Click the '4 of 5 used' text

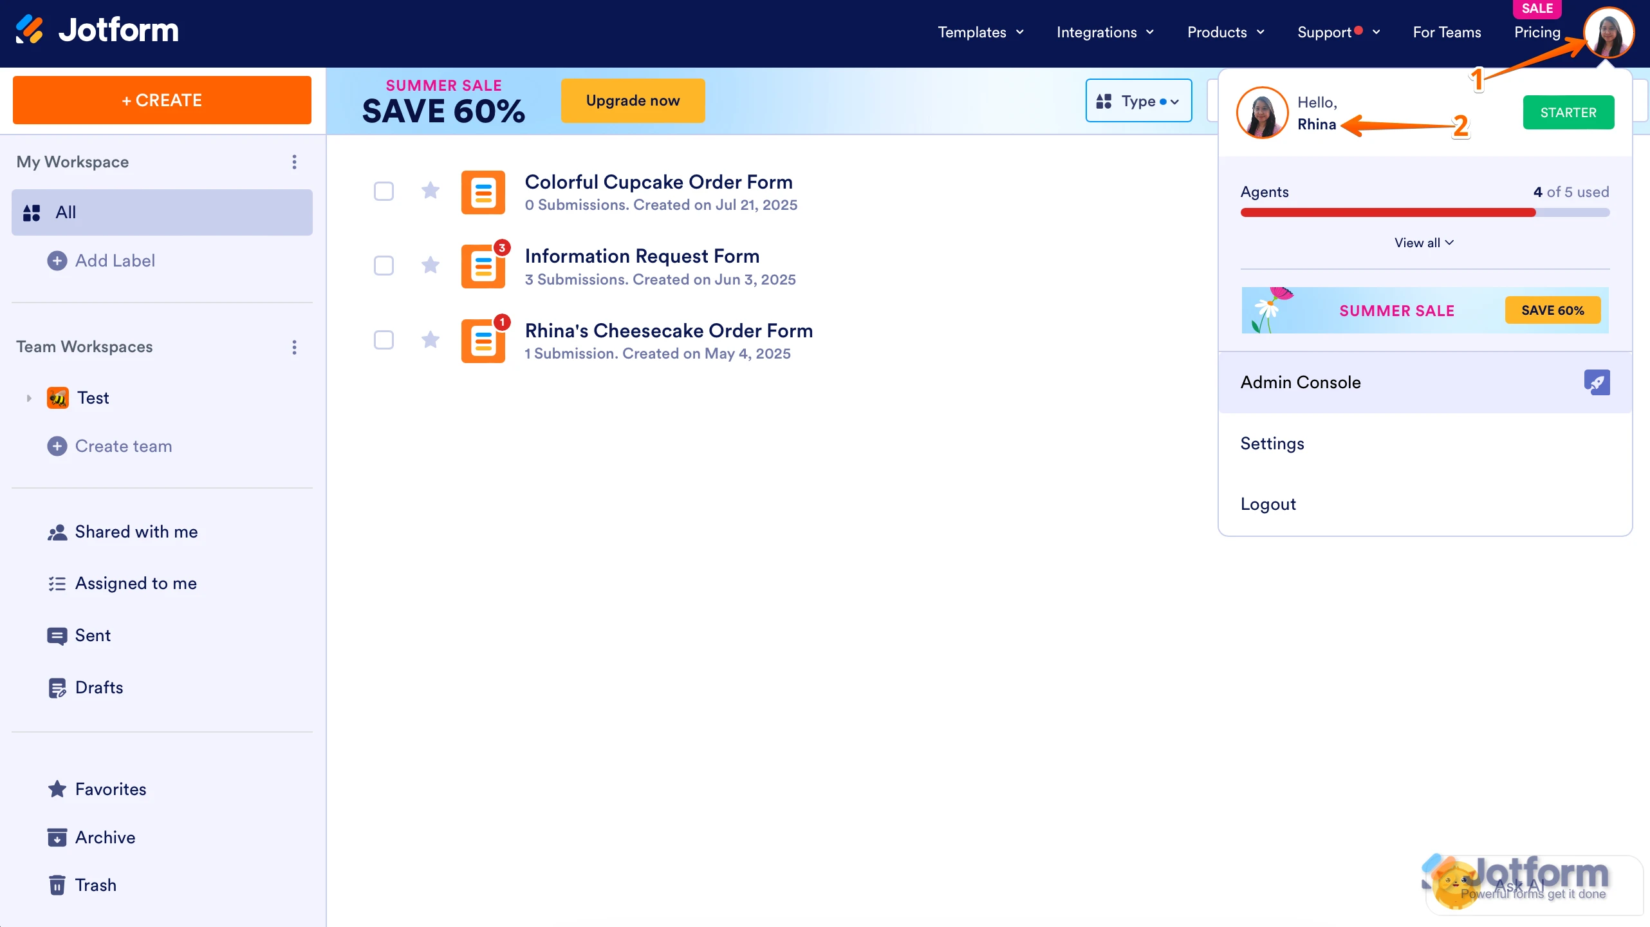pos(1571,192)
